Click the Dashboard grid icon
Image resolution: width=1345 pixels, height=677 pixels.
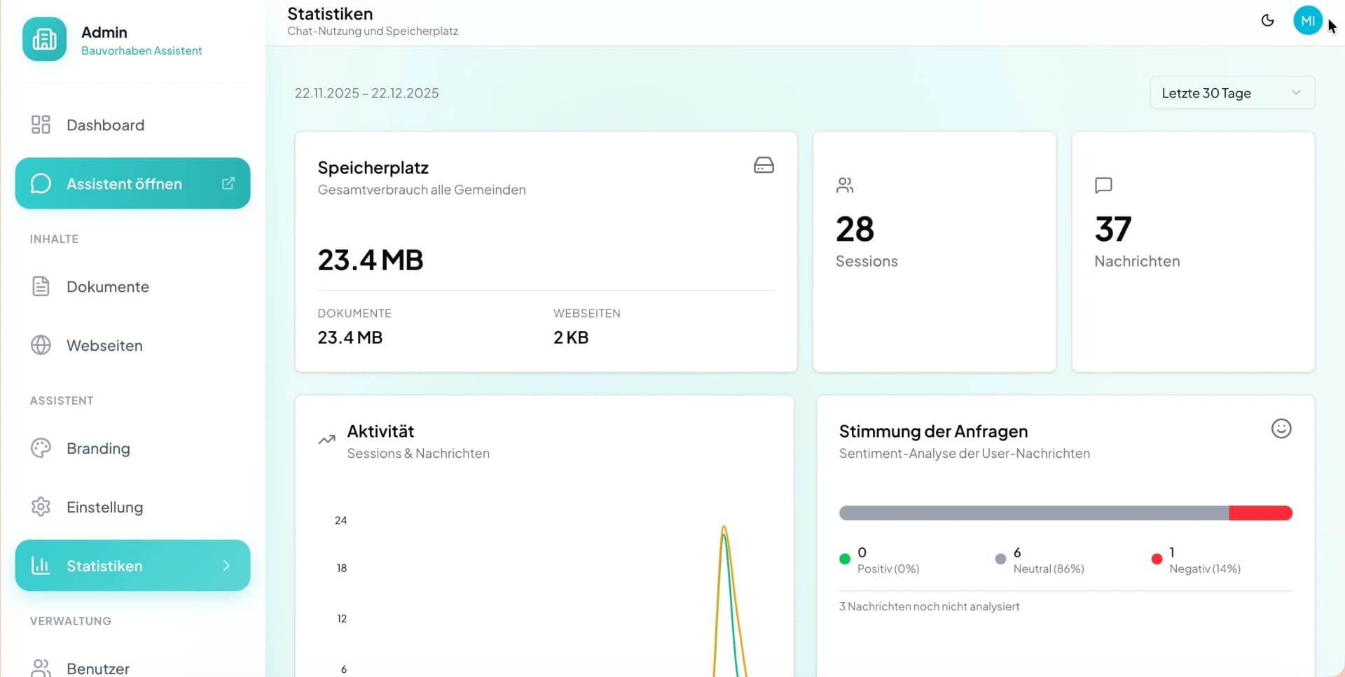[x=41, y=125]
